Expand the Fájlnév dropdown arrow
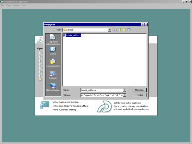 pyautogui.click(x=124, y=90)
